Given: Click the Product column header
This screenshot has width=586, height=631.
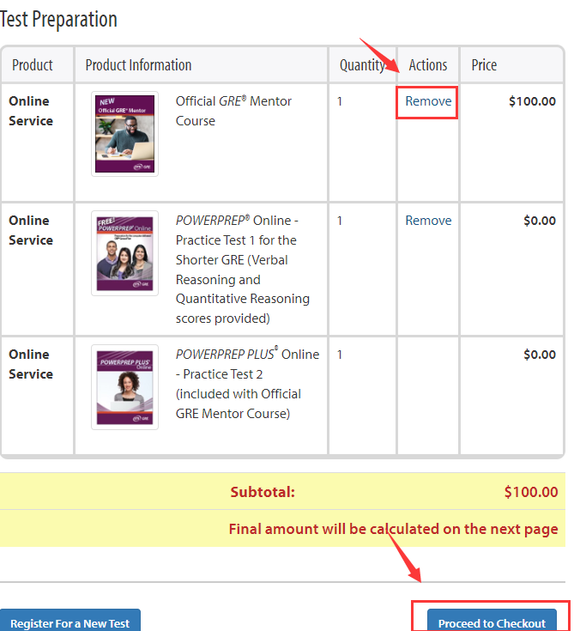Looking at the screenshot, I should point(33,64).
